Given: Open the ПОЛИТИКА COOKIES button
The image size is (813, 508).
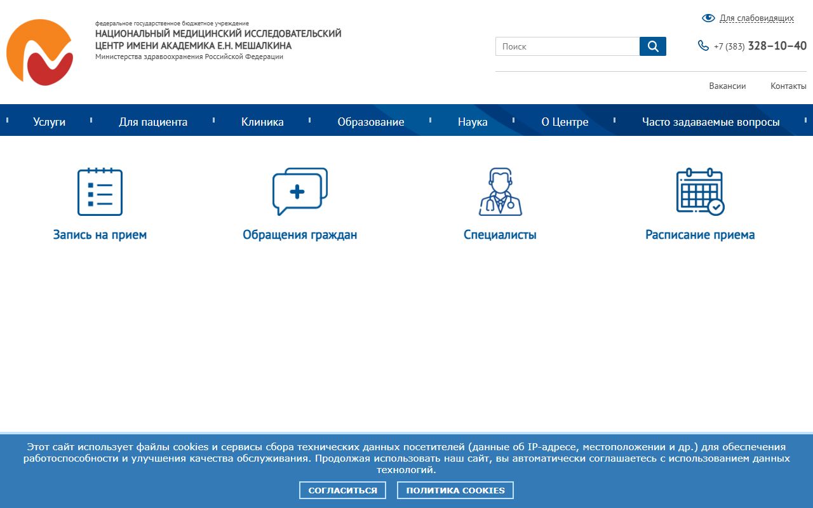Looking at the screenshot, I should point(455,490).
